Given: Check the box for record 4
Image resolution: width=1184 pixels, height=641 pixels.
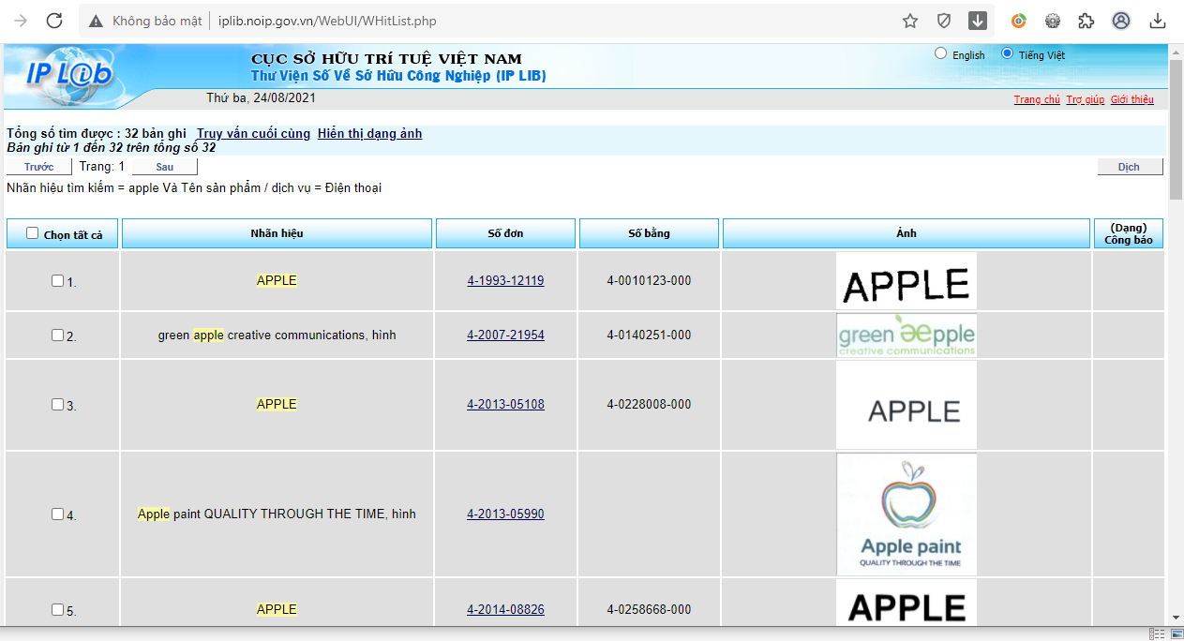Looking at the screenshot, I should [57, 514].
